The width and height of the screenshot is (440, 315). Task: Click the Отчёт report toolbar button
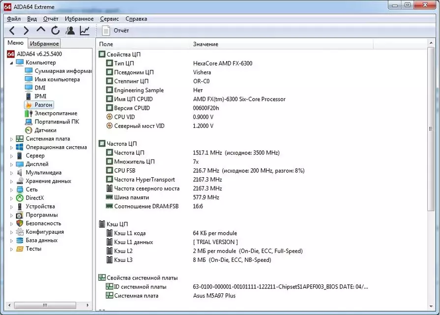116,31
